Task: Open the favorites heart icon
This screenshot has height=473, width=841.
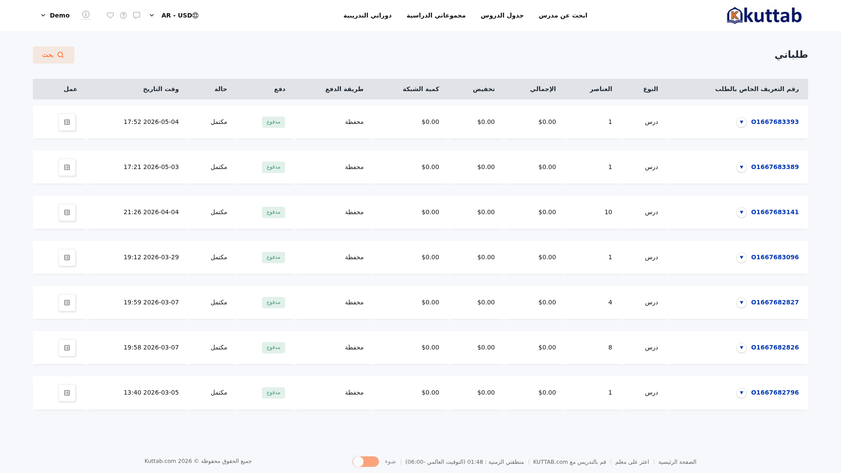Action: coord(110,15)
